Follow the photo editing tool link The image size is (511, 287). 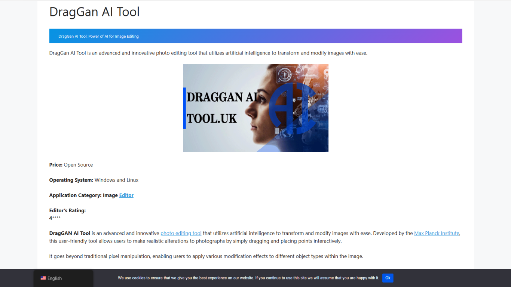[x=181, y=233]
